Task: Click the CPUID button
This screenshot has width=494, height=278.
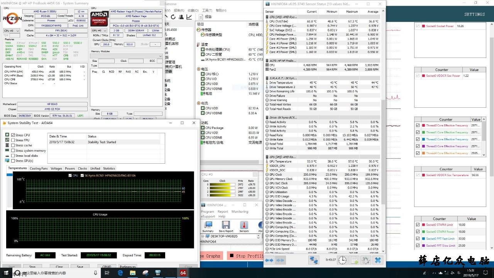Action: (107, 267)
